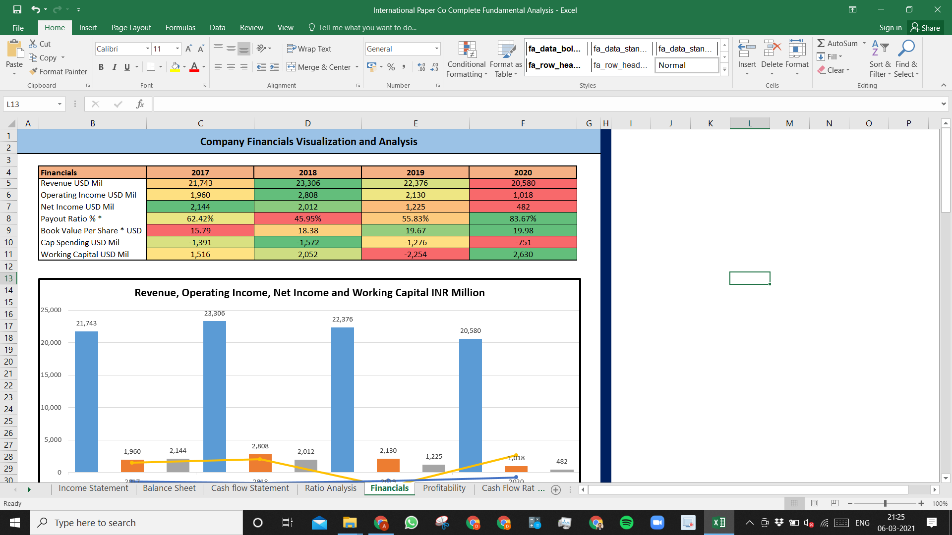Click Windows taskbar search box

(x=136, y=523)
